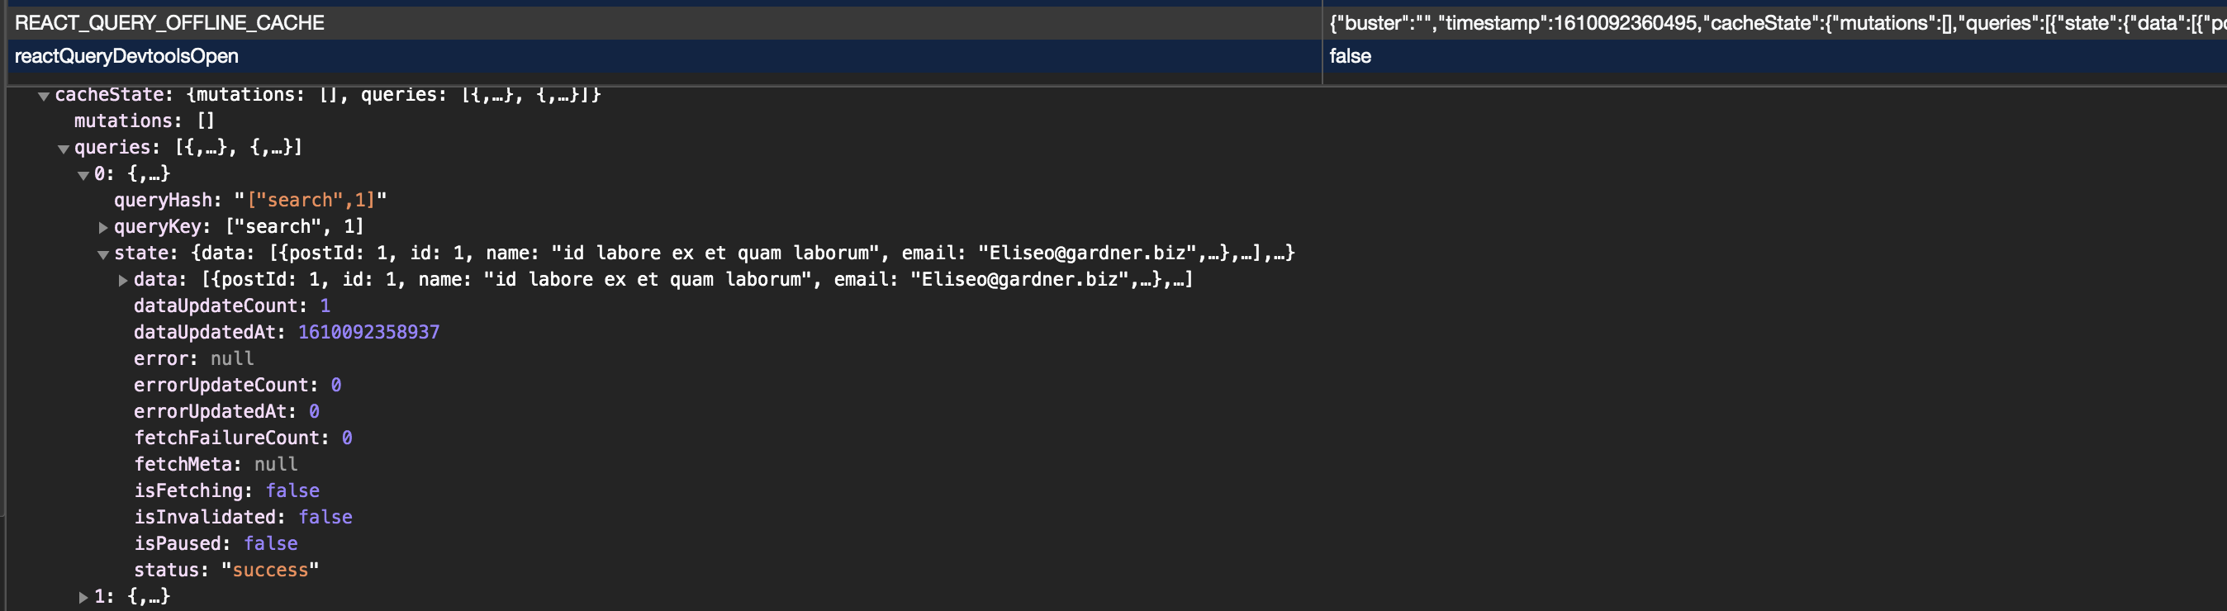This screenshot has height=611, width=2227.
Task: Expand the data array under state
Action: click(124, 278)
